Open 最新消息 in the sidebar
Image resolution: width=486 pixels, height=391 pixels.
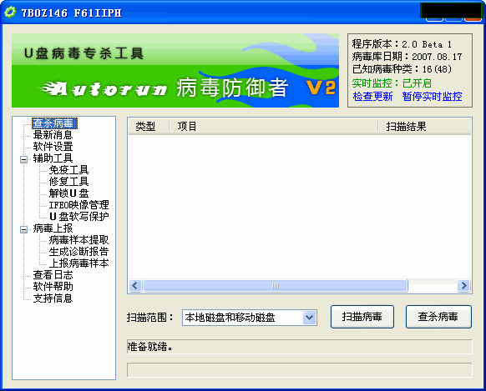click(x=53, y=135)
